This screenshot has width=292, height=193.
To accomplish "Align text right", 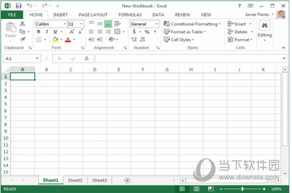I will (108, 32).
